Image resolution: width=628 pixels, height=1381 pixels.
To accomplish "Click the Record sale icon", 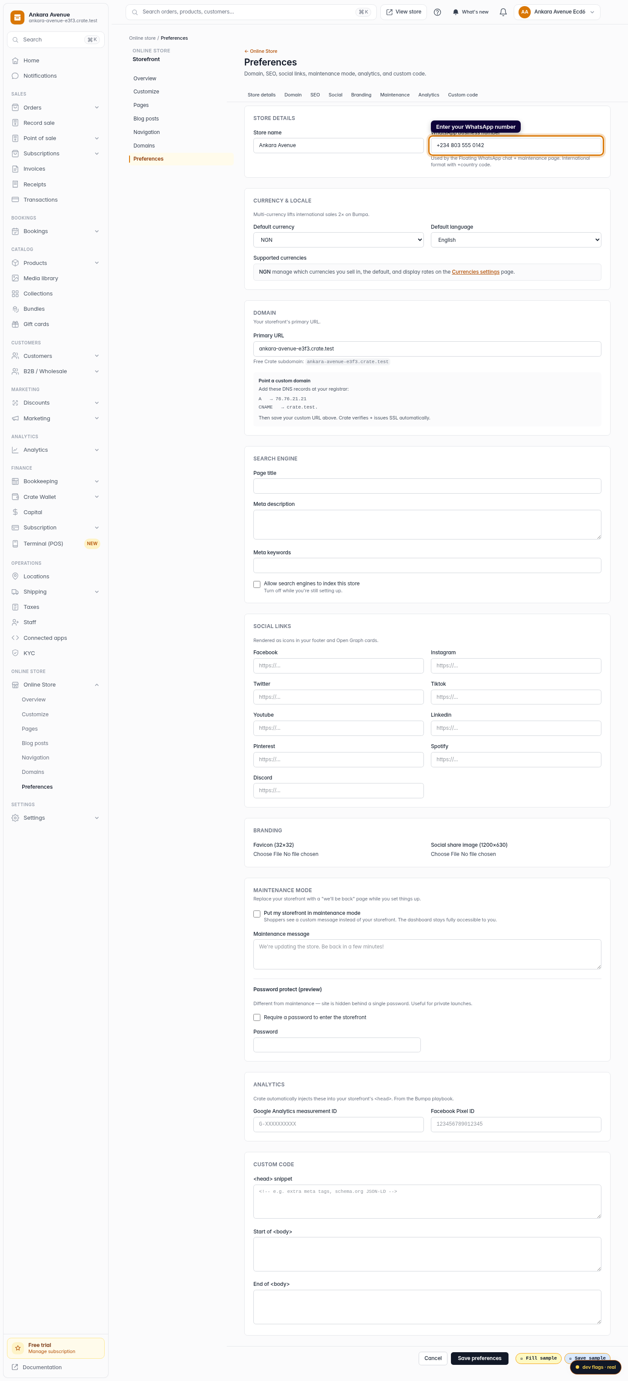I will [x=15, y=123].
